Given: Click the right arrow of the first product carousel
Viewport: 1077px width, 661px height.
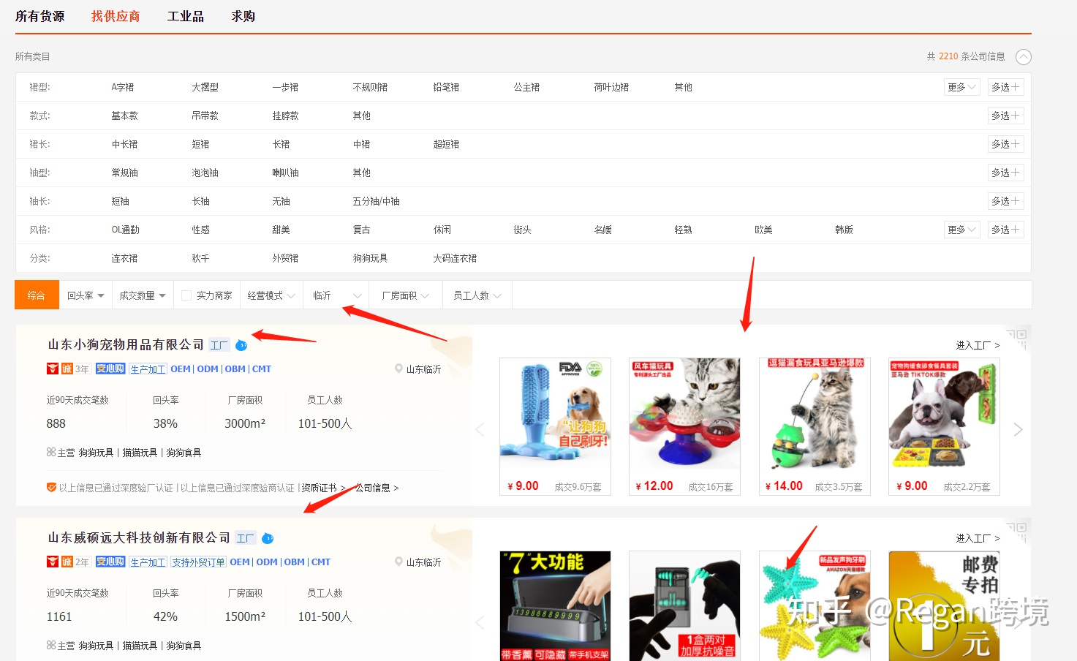Looking at the screenshot, I should (x=1018, y=429).
